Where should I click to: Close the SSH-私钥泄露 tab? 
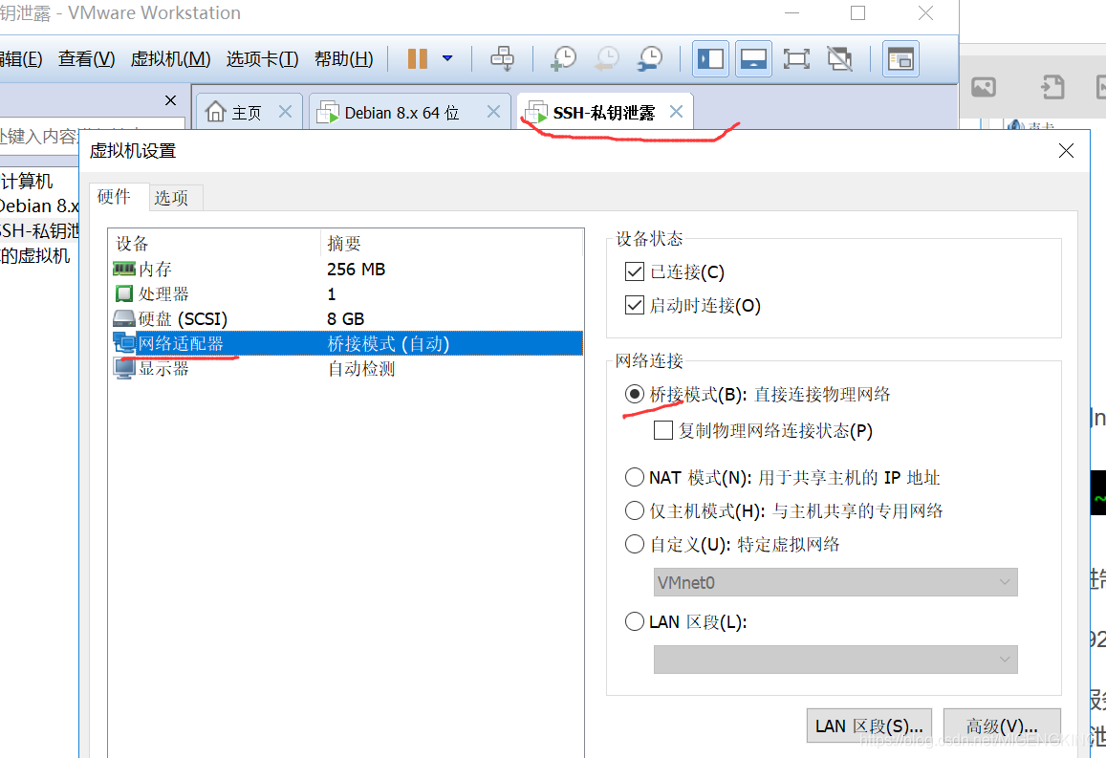click(676, 112)
